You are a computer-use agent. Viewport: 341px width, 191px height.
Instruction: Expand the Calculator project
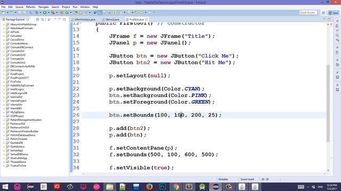coord(4,36)
